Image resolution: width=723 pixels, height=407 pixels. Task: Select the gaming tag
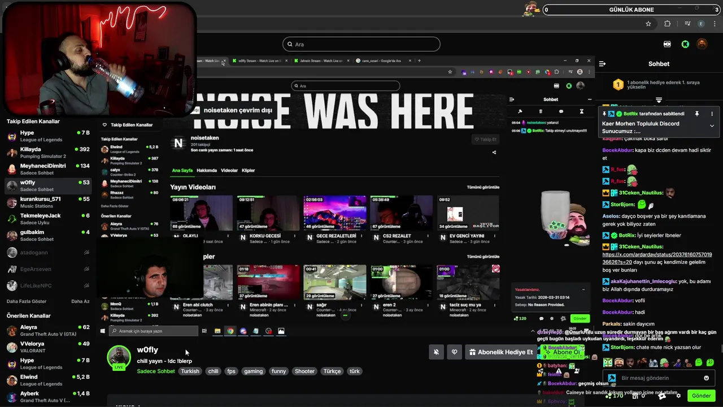(x=253, y=371)
